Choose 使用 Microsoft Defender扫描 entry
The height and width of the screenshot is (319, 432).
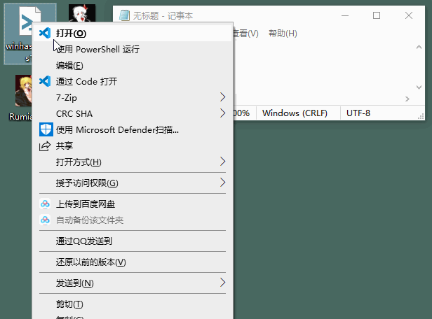click(133, 129)
